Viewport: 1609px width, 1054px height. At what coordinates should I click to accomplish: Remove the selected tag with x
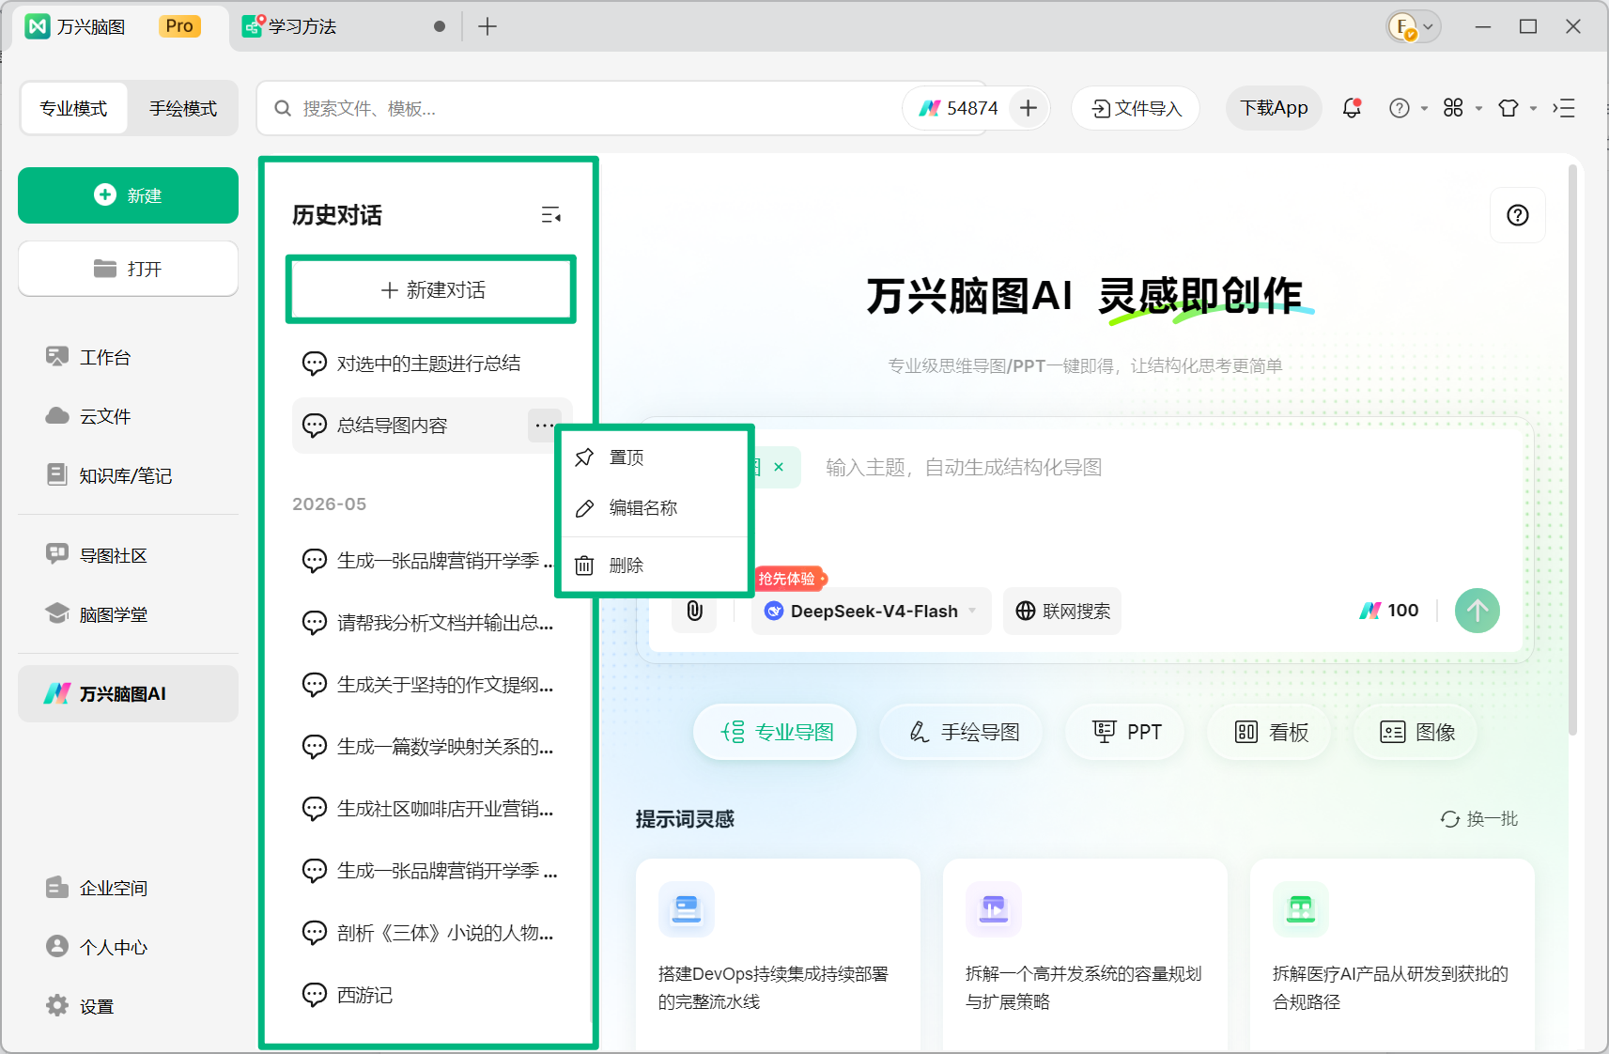[778, 467]
